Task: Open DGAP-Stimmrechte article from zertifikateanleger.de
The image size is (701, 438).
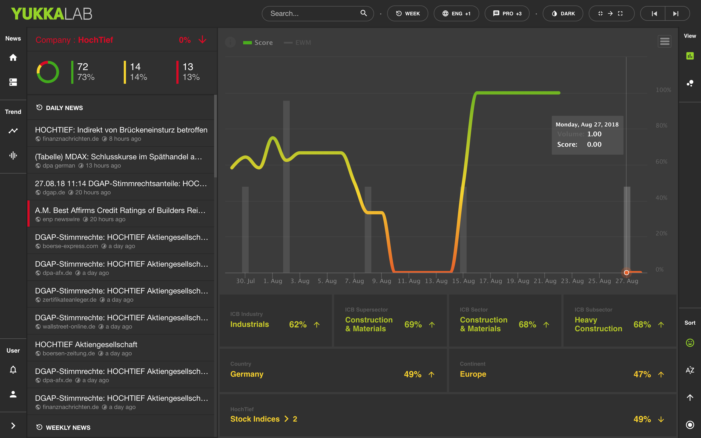Action: pyautogui.click(x=121, y=294)
